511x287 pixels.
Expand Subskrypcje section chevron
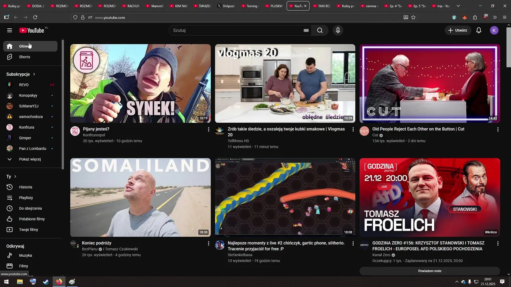click(34, 74)
